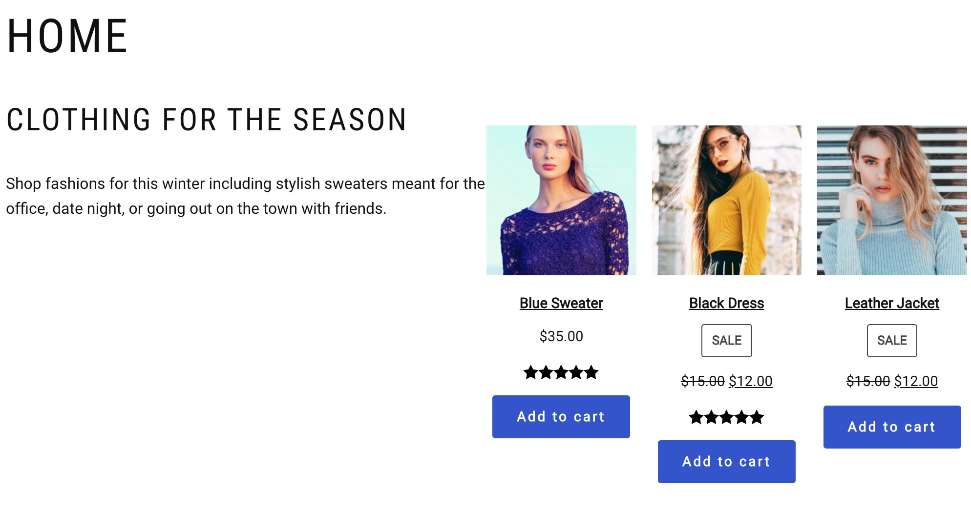The width and height of the screenshot is (971, 532).
Task: Add the Leather Jacket to cart
Action: 892,427
